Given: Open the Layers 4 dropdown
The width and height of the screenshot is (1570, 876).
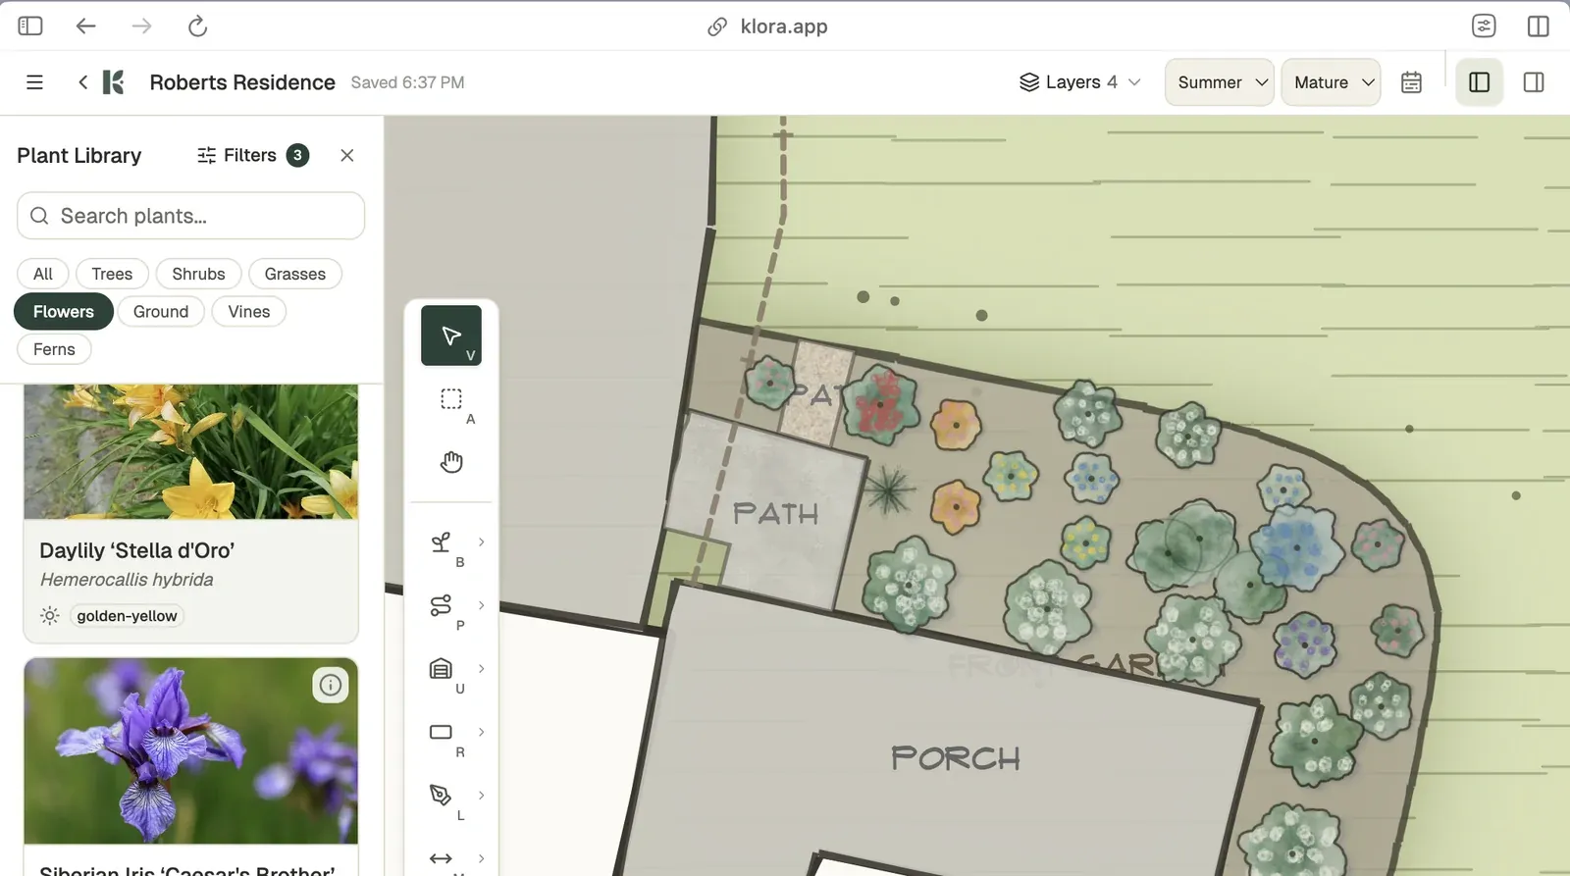Looking at the screenshot, I should tap(1079, 82).
